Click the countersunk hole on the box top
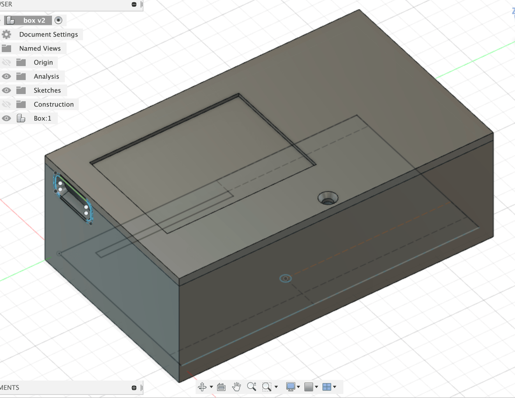Screen dimensions: 515x398 tap(328, 198)
